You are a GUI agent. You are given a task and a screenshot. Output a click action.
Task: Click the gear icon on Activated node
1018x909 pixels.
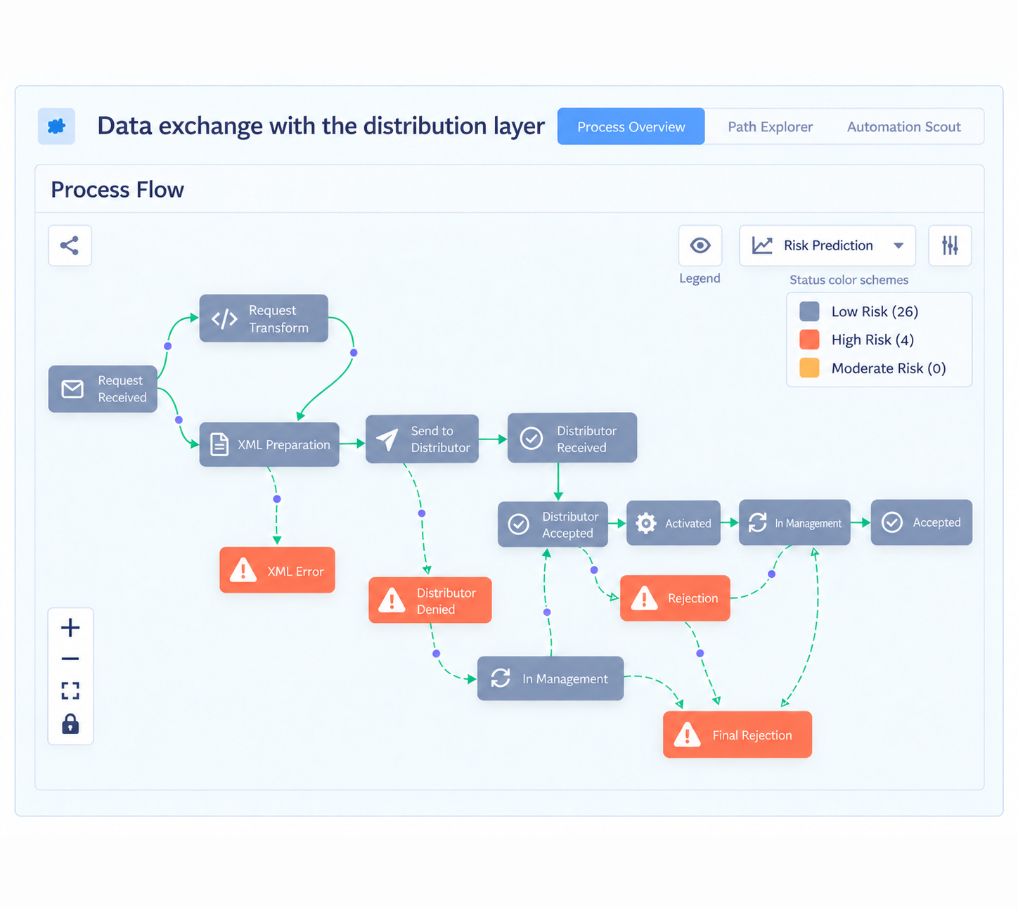pyautogui.click(x=646, y=523)
